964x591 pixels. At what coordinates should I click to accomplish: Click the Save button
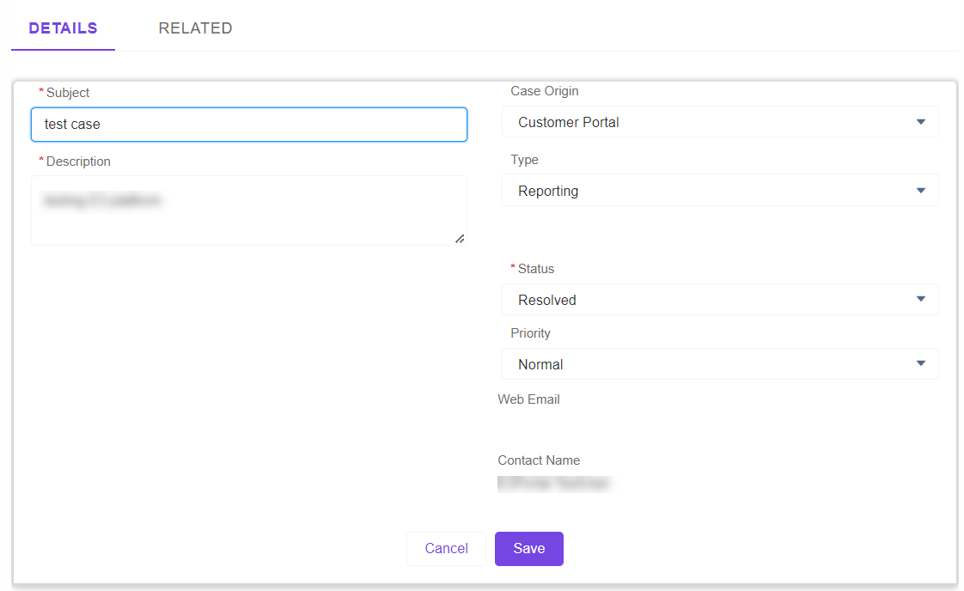pos(528,548)
